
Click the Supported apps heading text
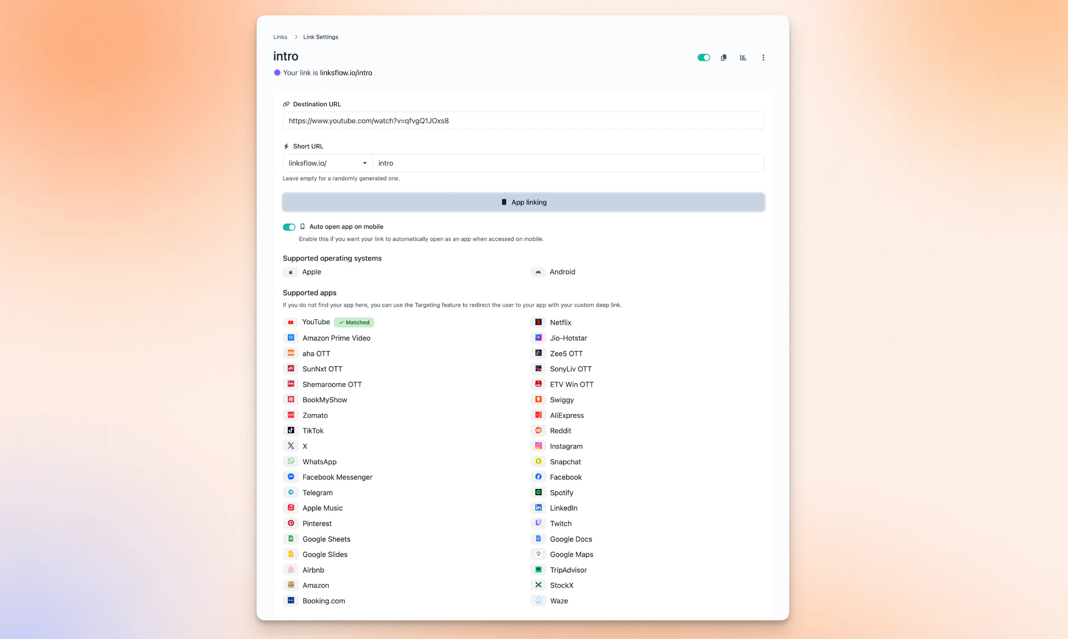(309, 293)
